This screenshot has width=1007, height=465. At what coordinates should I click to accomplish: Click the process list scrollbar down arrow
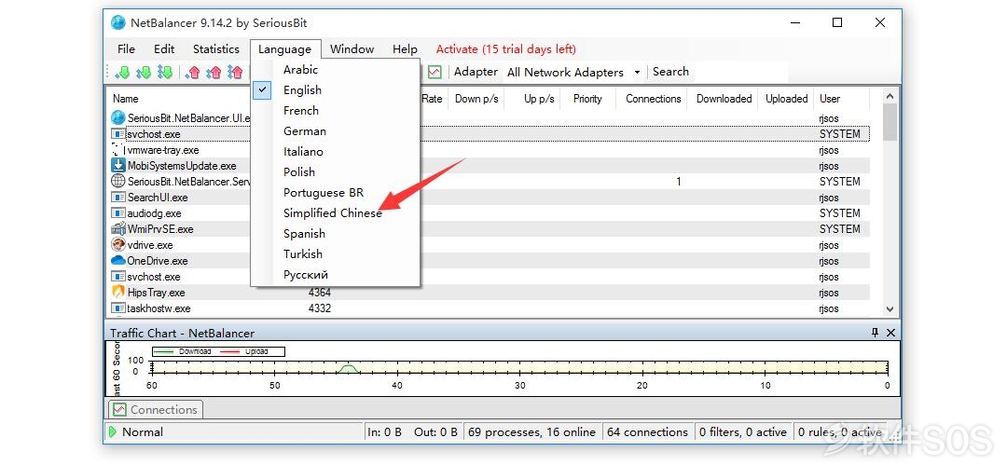[890, 309]
